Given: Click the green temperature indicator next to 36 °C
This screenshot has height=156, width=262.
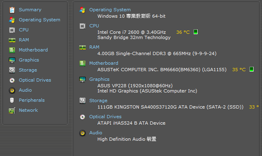Looking at the screenshot, I should tap(196, 32).
